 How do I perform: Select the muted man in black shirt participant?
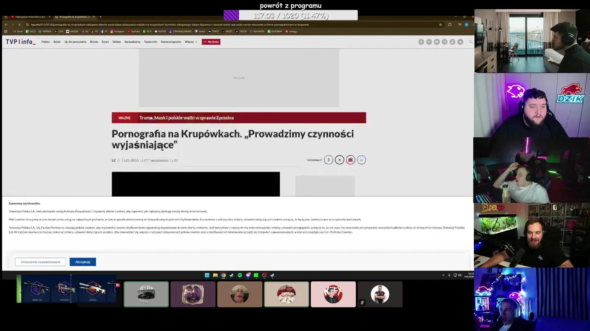(380, 294)
